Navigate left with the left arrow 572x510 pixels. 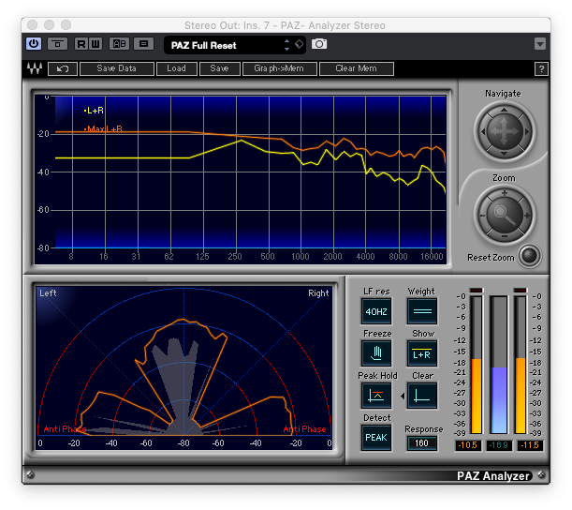click(x=483, y=132)
